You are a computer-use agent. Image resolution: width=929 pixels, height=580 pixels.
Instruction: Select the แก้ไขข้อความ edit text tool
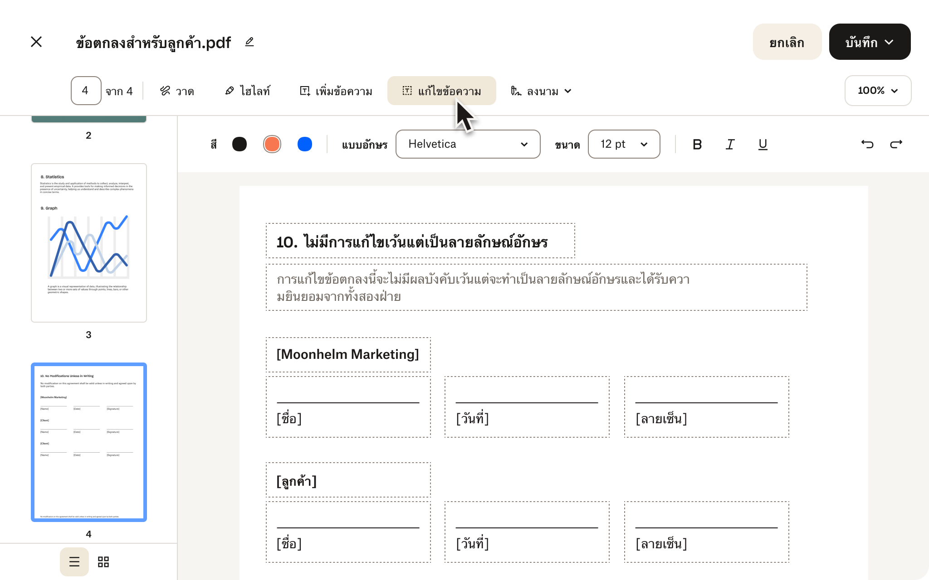pyautogui.click(x=441, y=91)
